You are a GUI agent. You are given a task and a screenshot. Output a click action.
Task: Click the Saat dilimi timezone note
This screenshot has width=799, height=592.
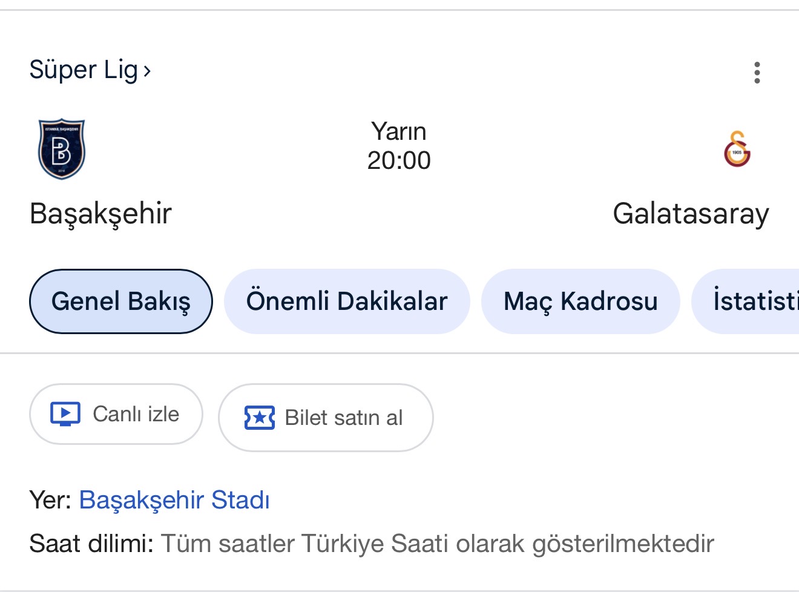pos(371,544)
